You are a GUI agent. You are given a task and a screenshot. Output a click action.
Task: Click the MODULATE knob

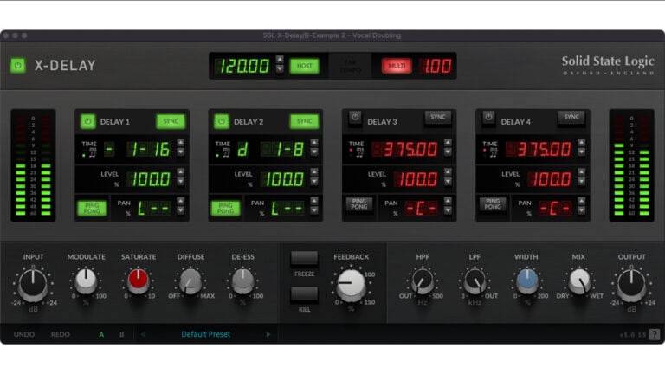[86, 280]
